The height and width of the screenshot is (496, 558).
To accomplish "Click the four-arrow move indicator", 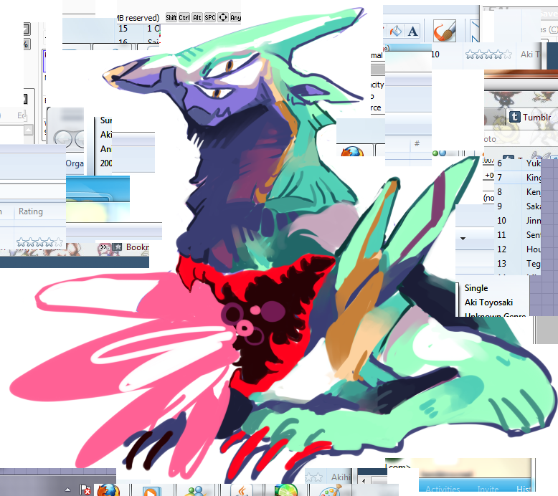I will 223,17.
